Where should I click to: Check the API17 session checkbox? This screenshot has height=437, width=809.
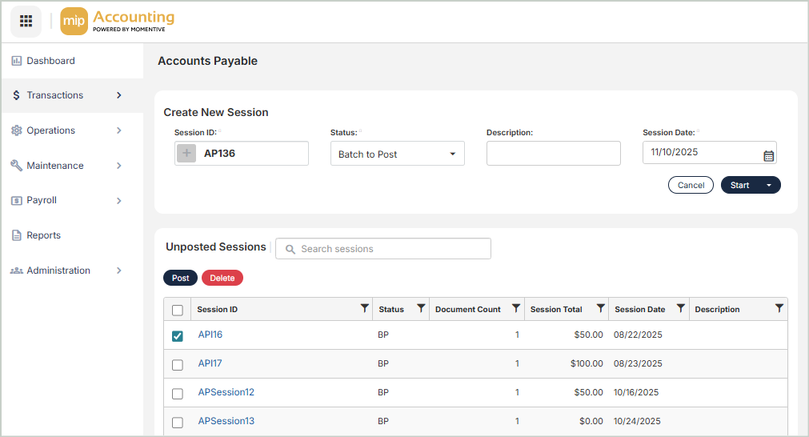point(178,365)
